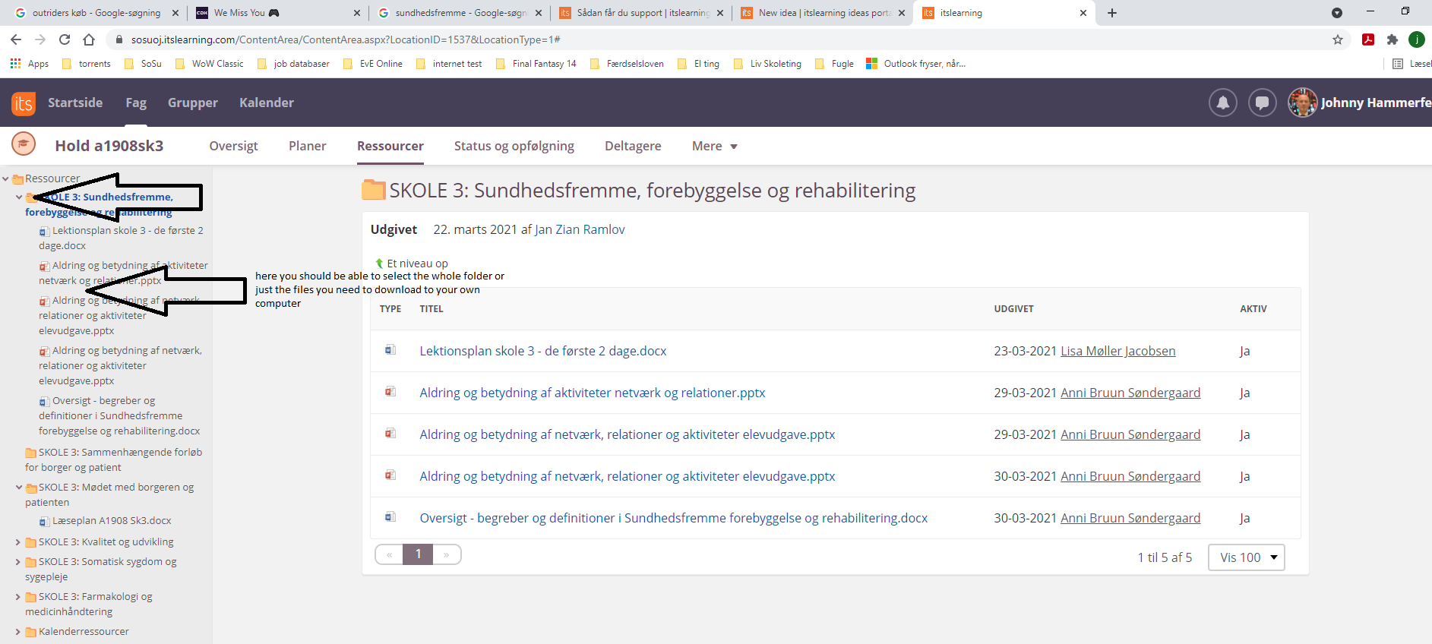Open Lektionsplan skole 3 docx file link

pos(542,351)
